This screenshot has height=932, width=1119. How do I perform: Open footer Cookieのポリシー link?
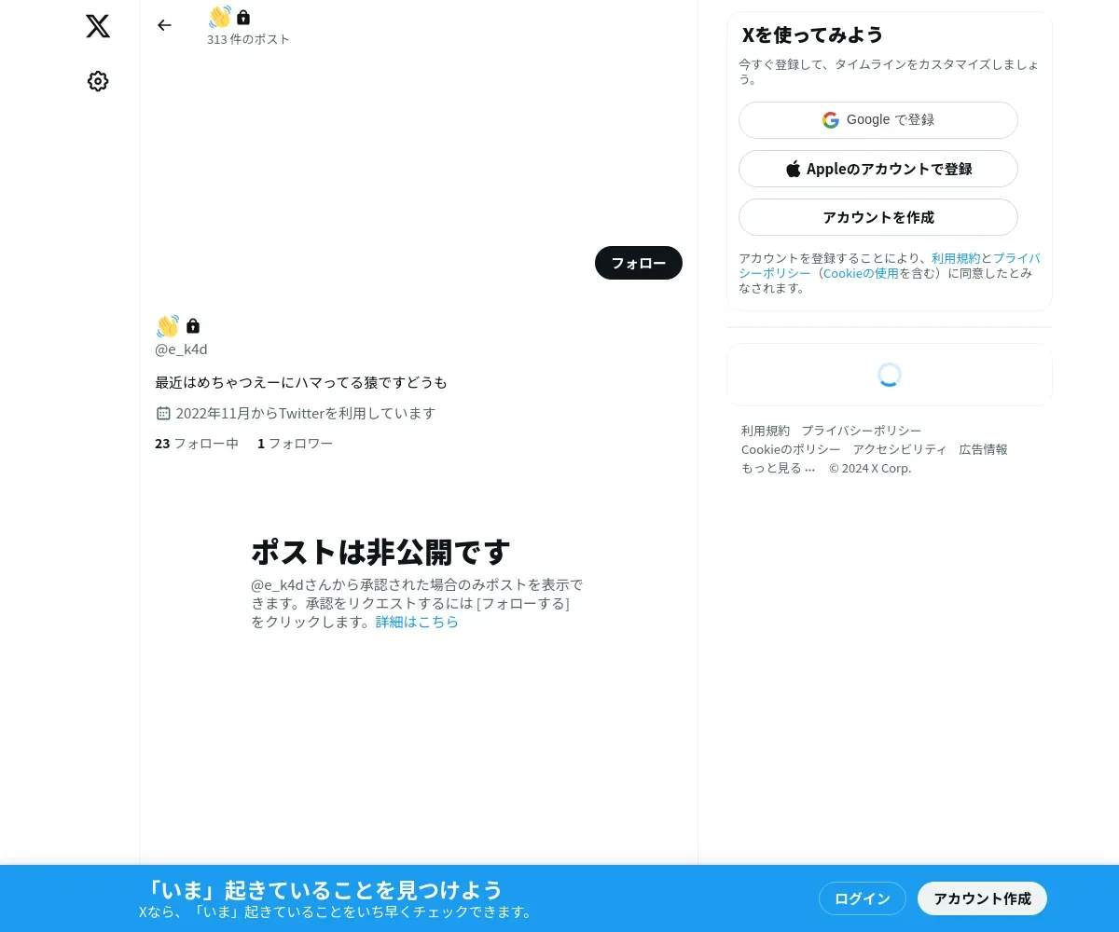[791, 449]
